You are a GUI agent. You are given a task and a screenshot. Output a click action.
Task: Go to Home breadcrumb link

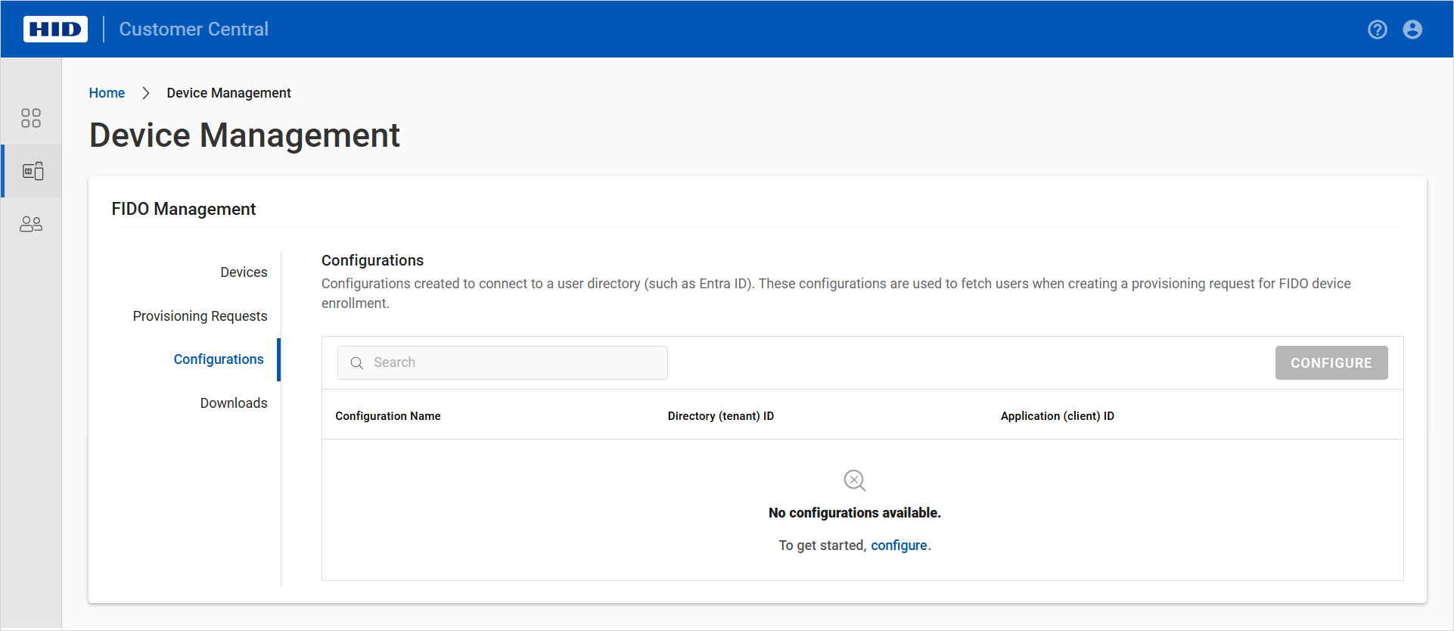tap(107, 93)
